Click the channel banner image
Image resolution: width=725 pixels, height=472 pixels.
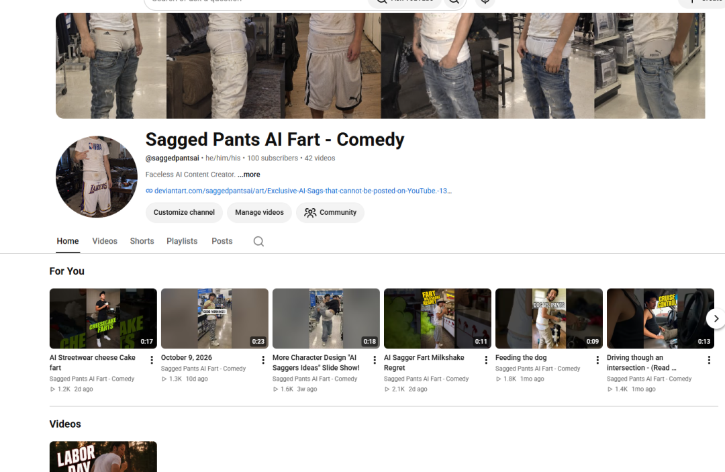(381, 66)
